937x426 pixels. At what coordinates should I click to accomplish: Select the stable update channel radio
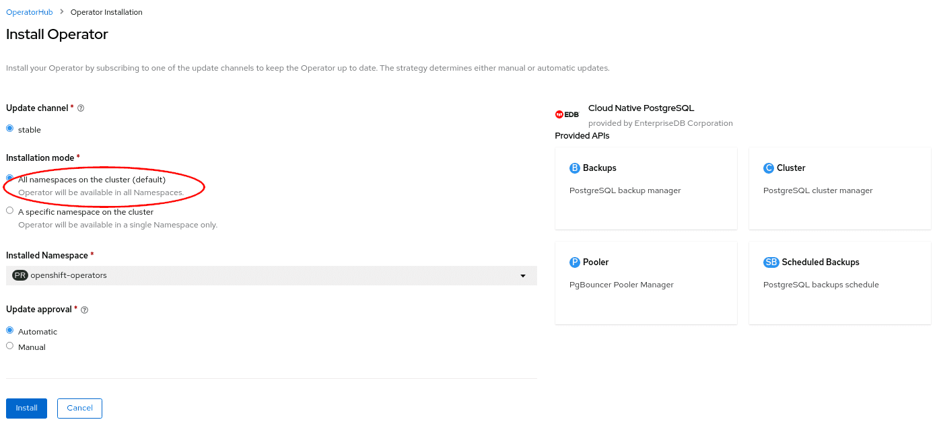point(9,128)
